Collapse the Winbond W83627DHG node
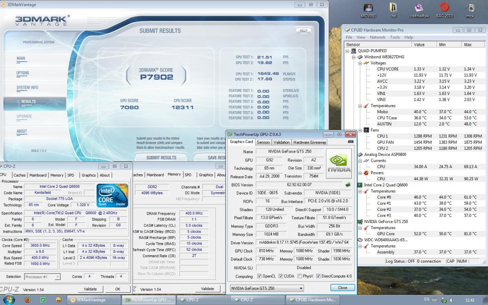Viewport: 488px width, 305px height. (x=354, y=57)
